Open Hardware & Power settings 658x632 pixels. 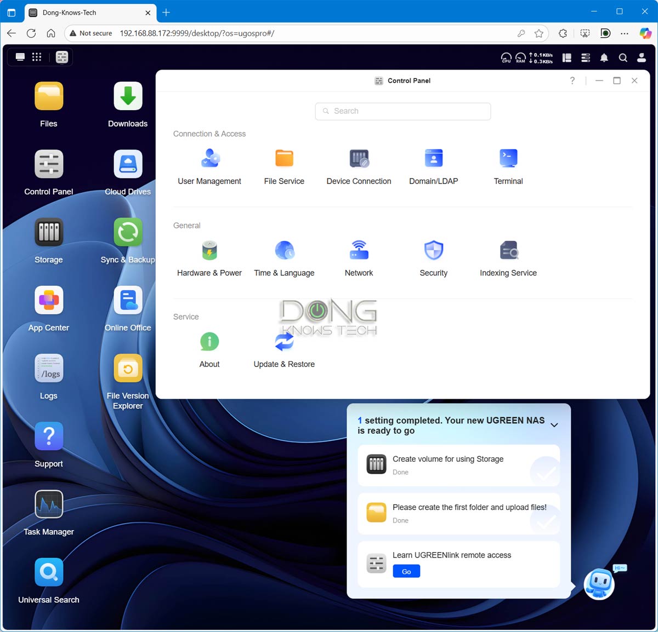pos(209,258)
